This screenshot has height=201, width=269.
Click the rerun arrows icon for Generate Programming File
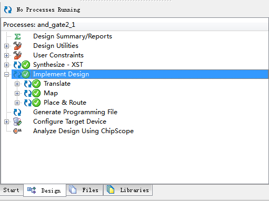[x=17, y=112]
